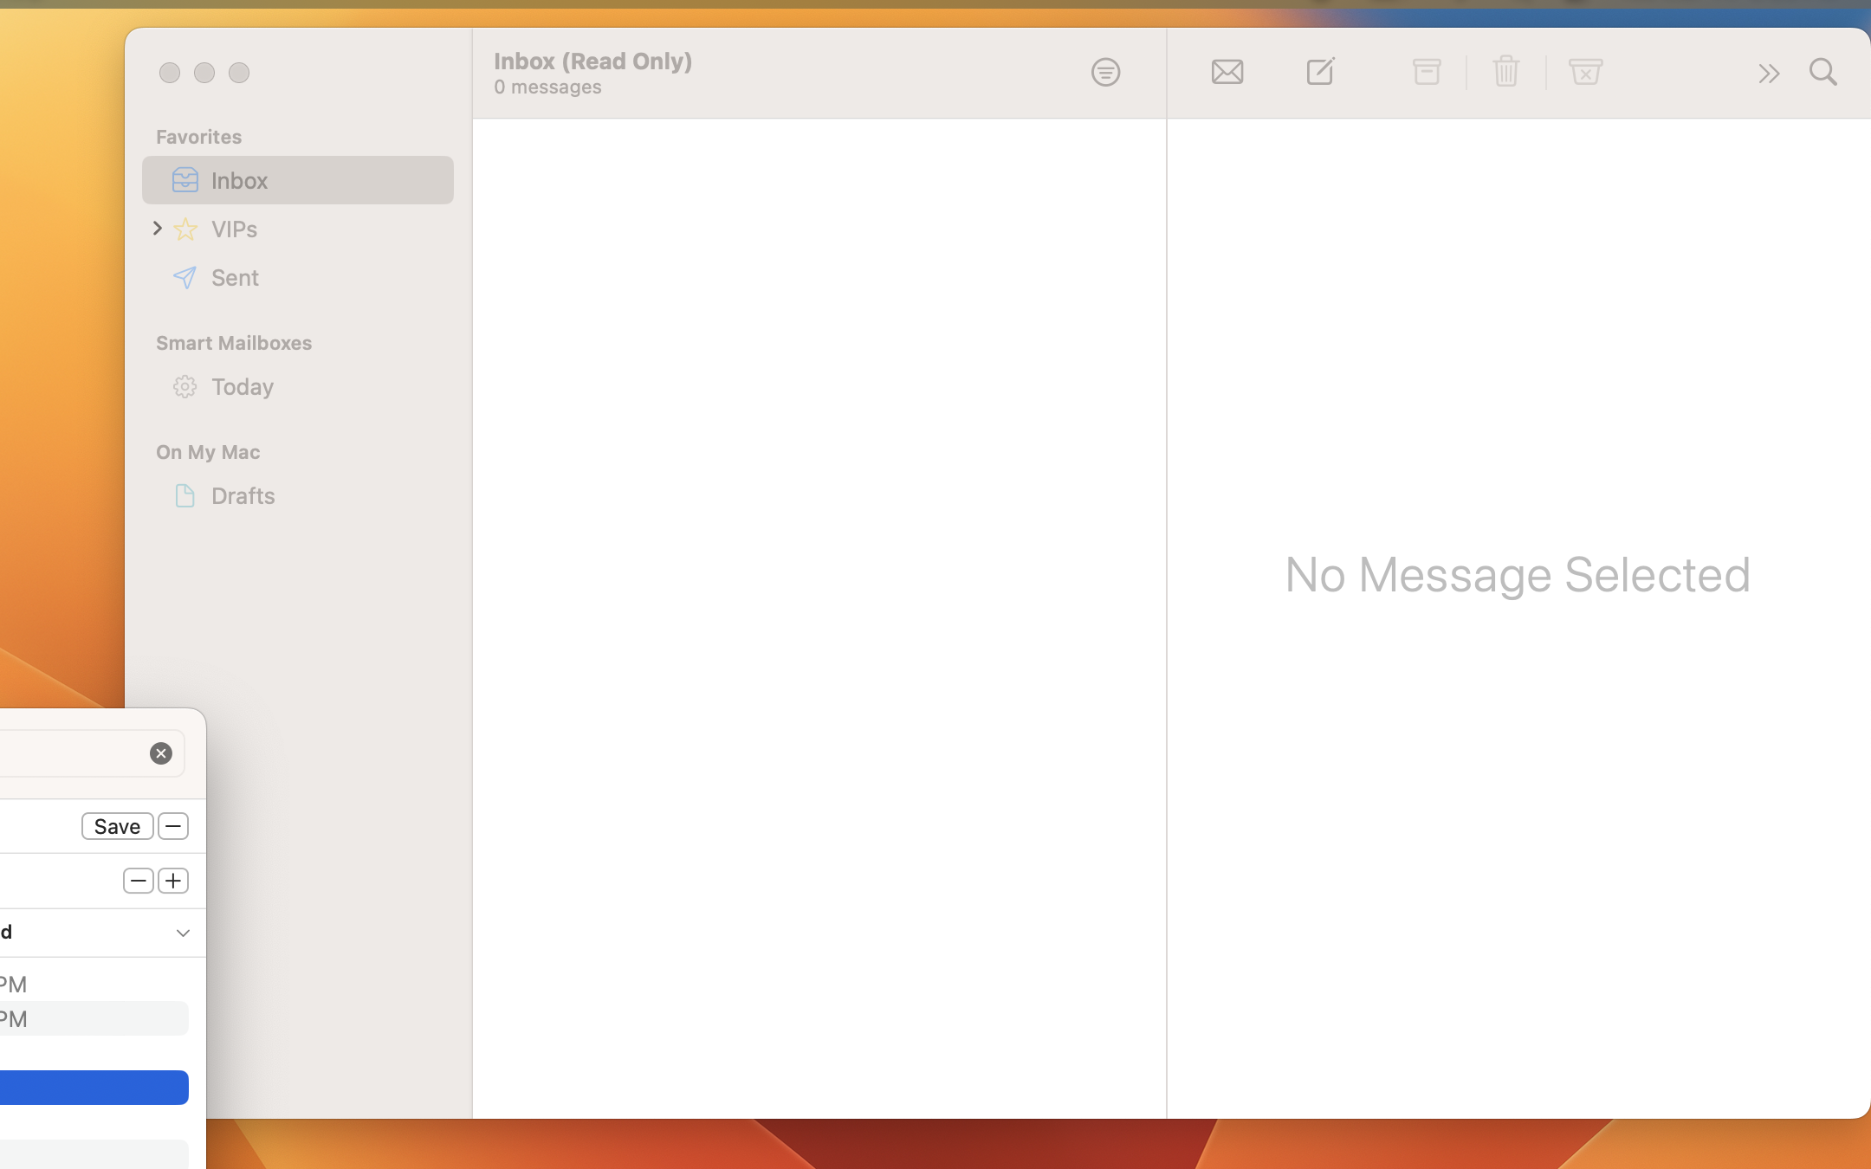
Task: Open the dropdown chevron in the panel
Action: pos(183,933)
